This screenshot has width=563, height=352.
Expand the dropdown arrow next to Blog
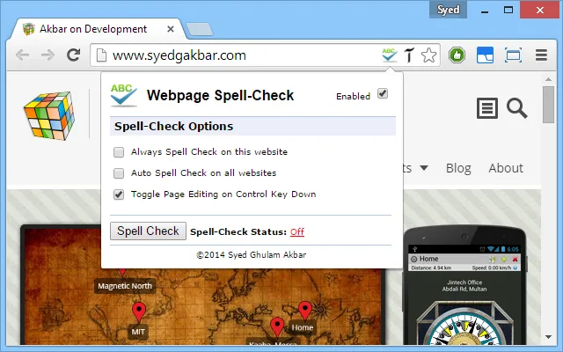pos(424,168)
